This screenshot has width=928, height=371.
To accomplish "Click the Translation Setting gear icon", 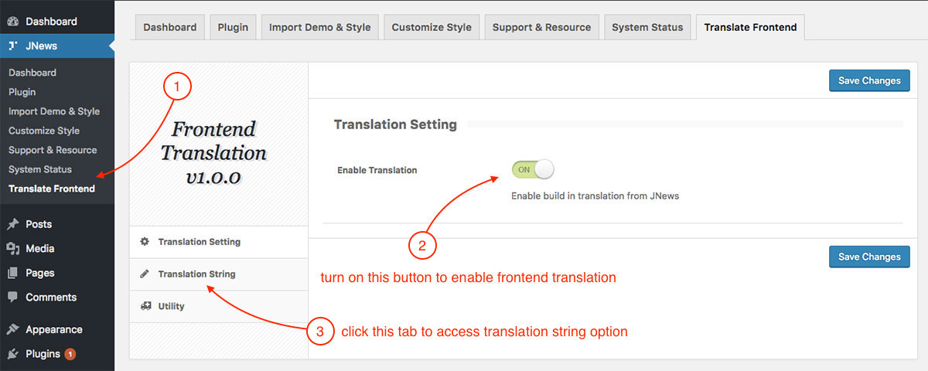I will pyautogui.click(x=145, y=242).
